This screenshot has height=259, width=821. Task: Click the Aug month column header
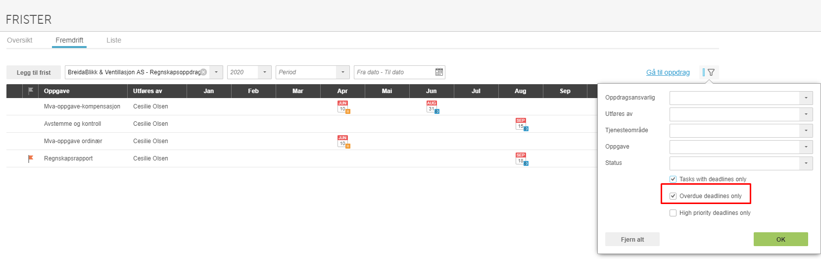coord(521,91)
